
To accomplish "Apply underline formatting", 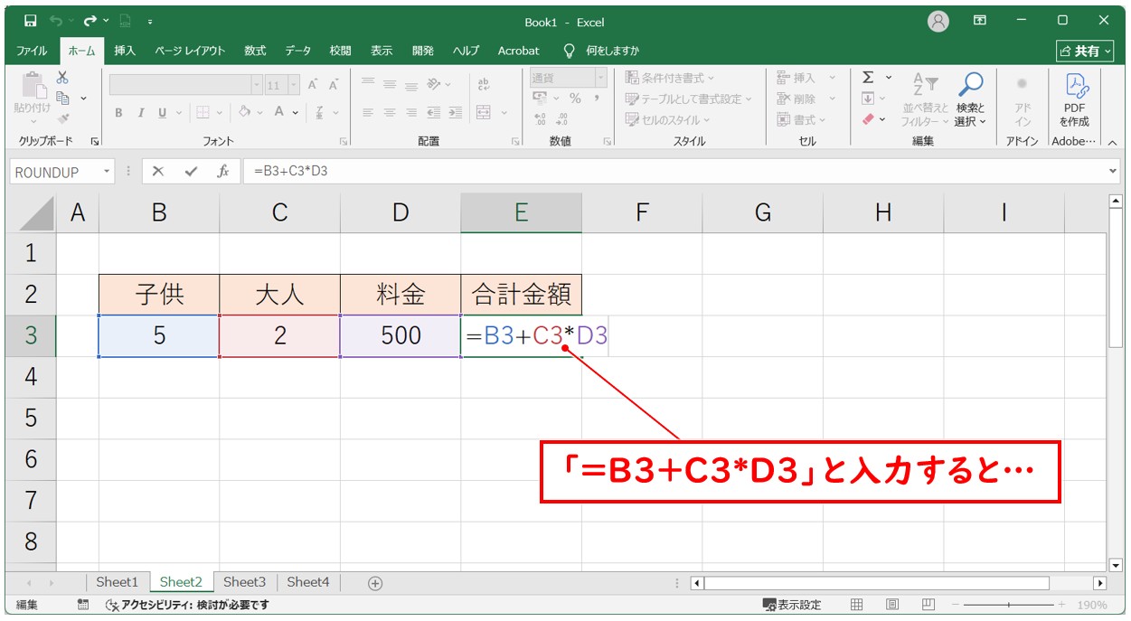I will [x=163, y=113].
